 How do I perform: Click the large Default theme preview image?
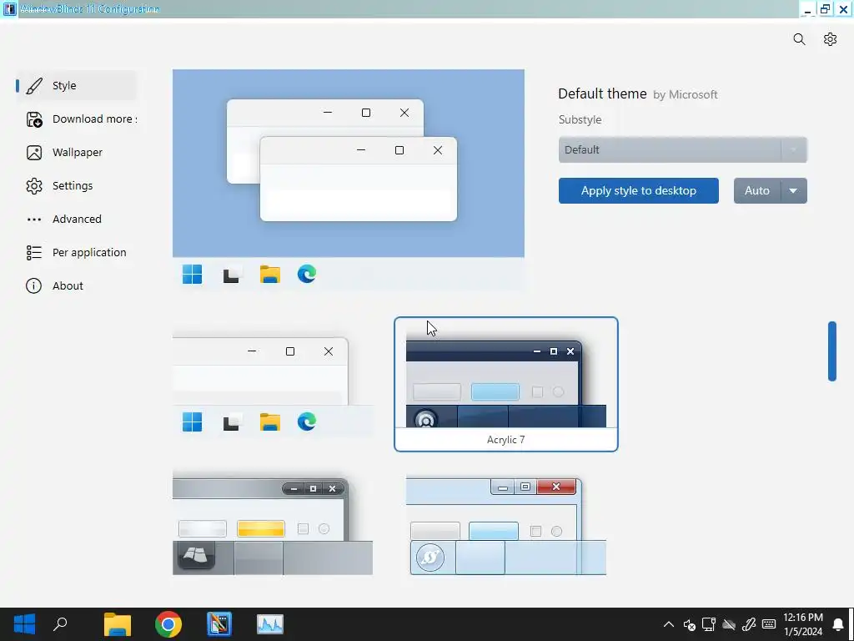pyautogui.click(x=349, y=180)
